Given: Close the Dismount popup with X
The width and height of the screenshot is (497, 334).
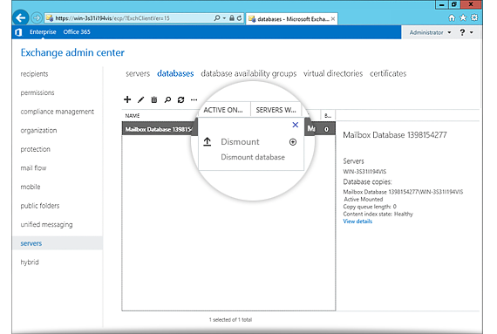Looking at the screenshot, I should tap(295, 125).
